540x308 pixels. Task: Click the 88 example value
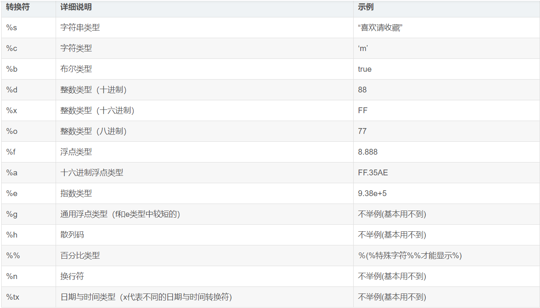362,90
